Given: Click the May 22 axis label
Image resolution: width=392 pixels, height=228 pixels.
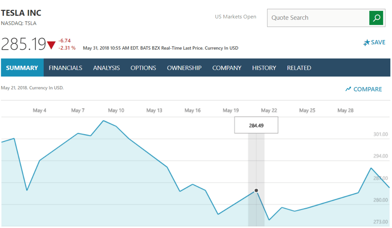Looking at the screenshot, I should [269, 110].
